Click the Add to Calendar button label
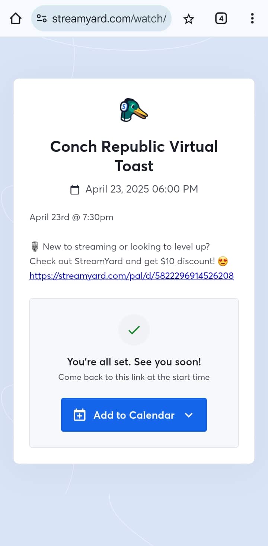The width and height of the screenshot is (268, 546). pos(134,415)
